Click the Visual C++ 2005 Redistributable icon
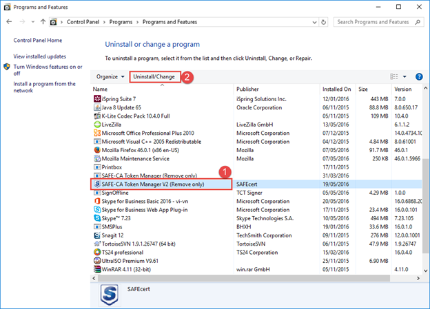Screen dimensions: 430x309 click(x=97, y=141)
